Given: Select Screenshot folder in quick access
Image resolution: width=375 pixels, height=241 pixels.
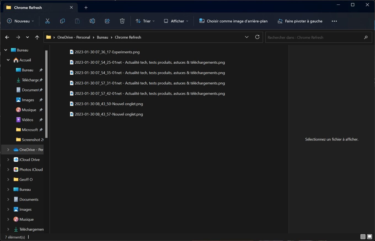Looking at the screenshot, I should point(30,140).
